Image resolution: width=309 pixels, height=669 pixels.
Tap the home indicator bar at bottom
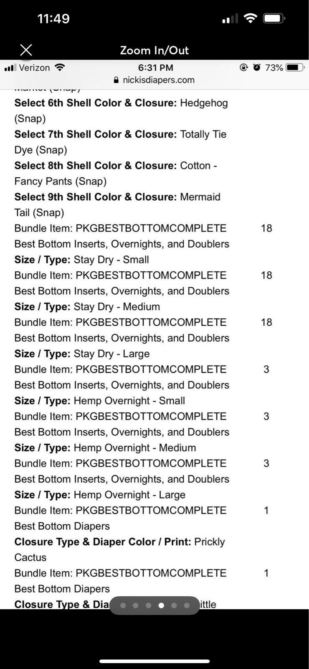(x=154, y=661)
